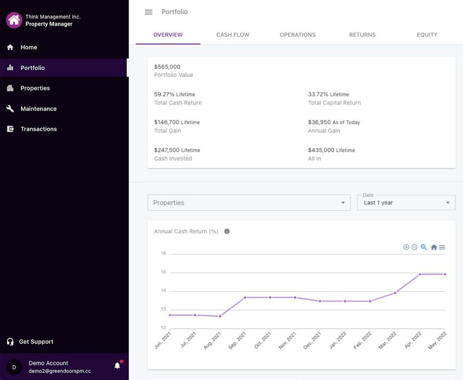The image size is (463, 380).
Task: Click the Get Support link
Action: [36, 342]
